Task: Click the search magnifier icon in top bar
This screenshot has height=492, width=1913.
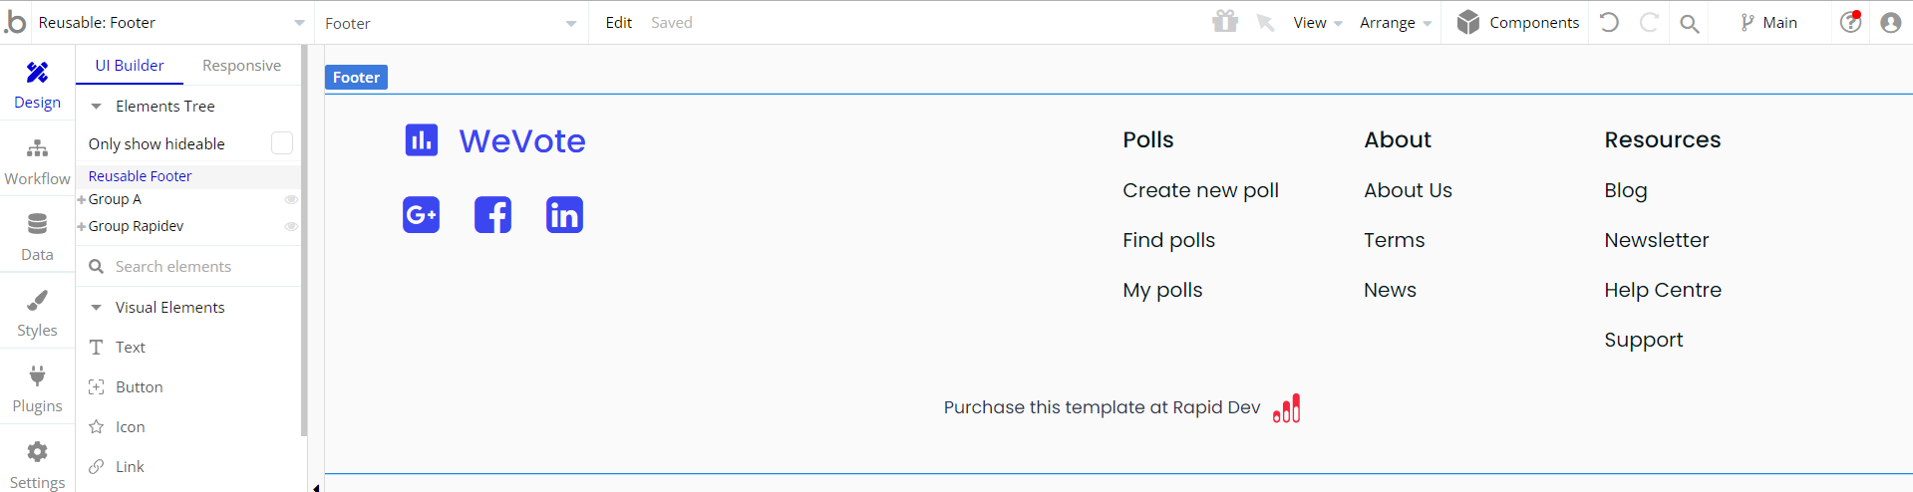Action: [1689, 23]
